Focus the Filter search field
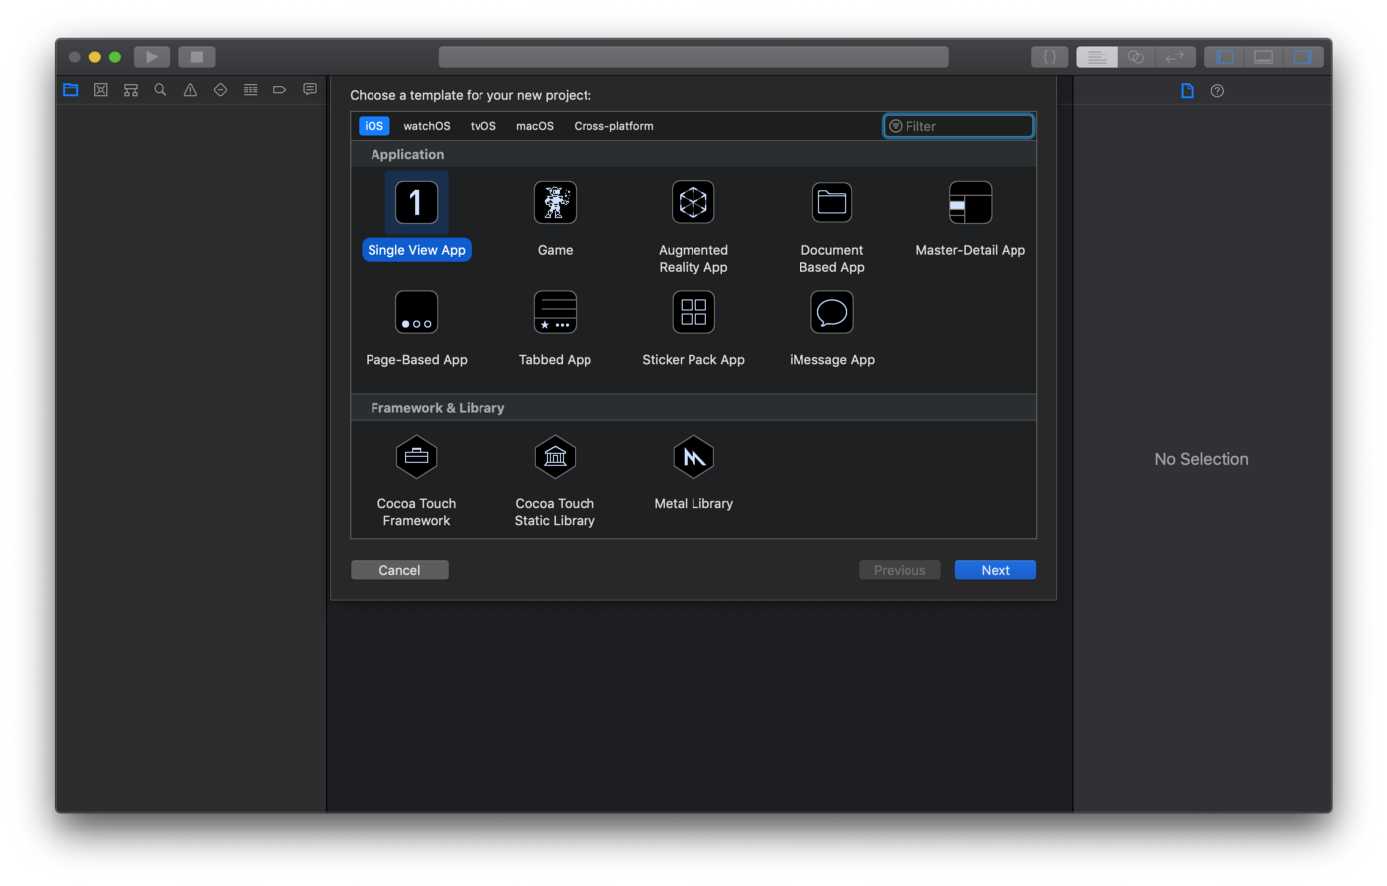Image resolution: width=1387 pixels, height=886 pixels. (958, 126)
